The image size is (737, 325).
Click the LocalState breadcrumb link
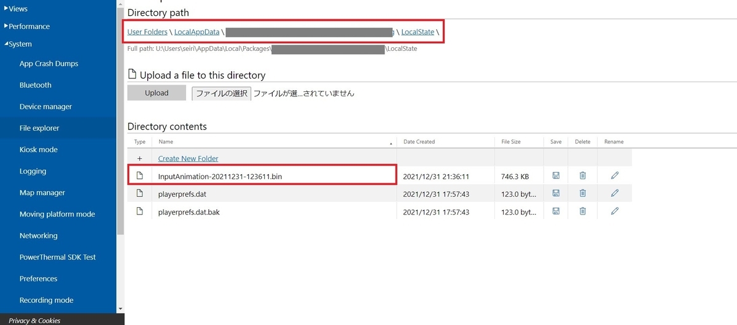pyautogui.click(x=417, y=32)
